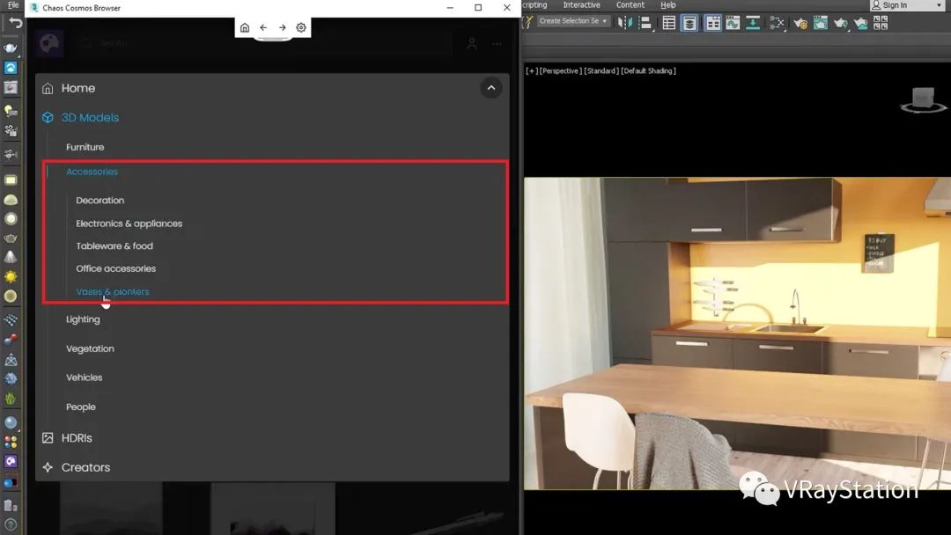Open the File menu in 3ds Max
The height and width of the screenshot is (535, 951).
(12, 5)
